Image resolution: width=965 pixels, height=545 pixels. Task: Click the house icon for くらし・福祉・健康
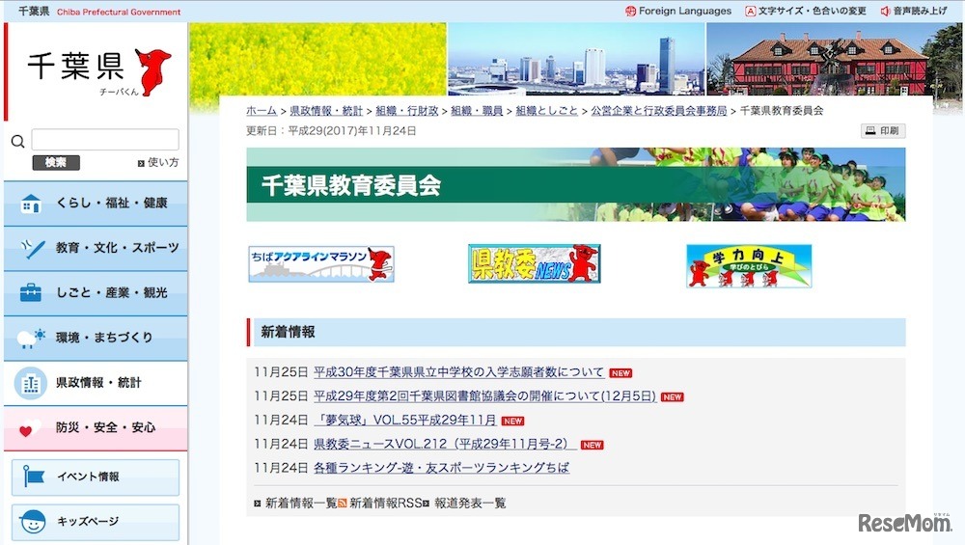click(31, 204)
